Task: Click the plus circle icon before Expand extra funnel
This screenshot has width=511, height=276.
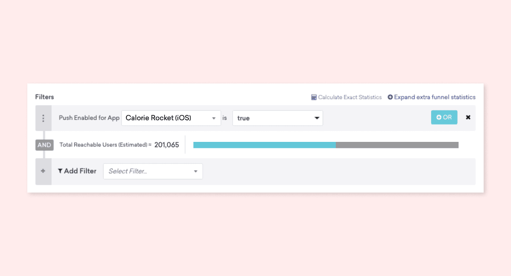Action: [390, 97]
